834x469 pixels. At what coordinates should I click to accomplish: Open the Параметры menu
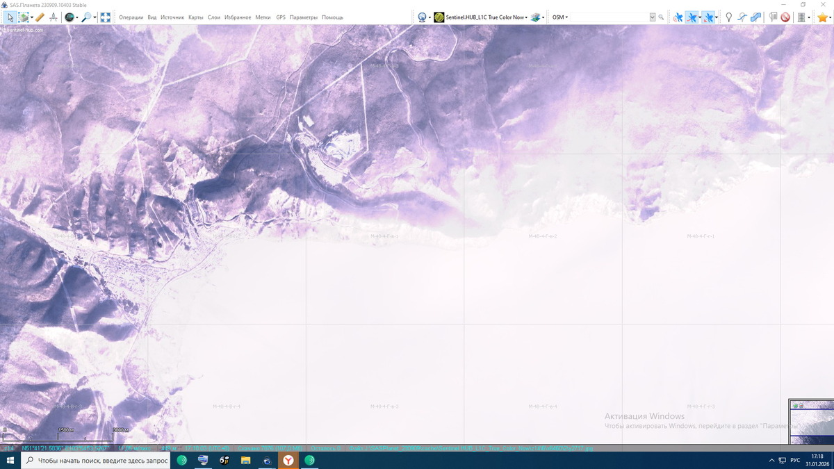pyautogui.click(x=303, y=17)
